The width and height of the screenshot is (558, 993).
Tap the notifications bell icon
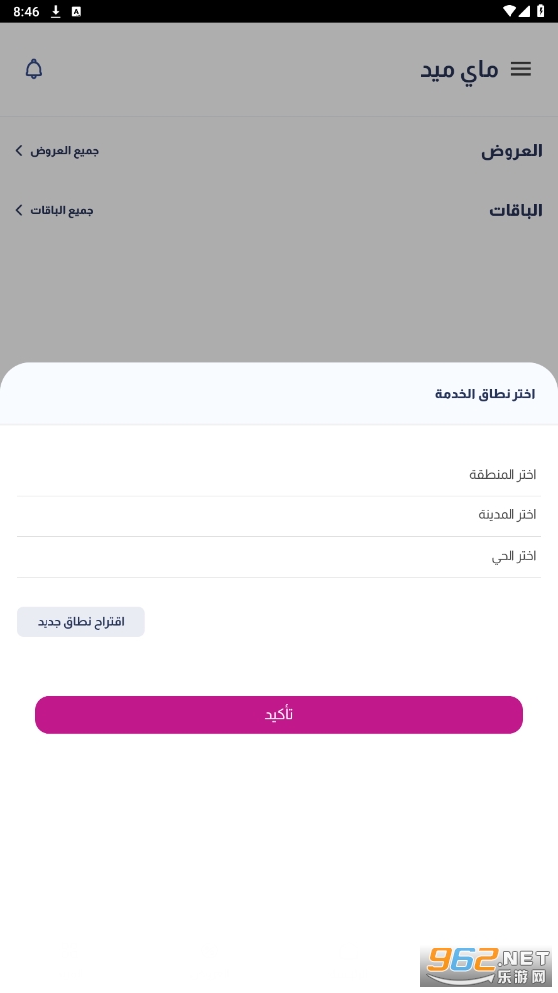point(33,69)
